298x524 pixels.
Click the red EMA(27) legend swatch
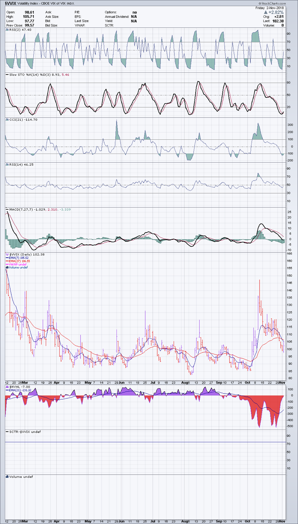tap(7, 260)
